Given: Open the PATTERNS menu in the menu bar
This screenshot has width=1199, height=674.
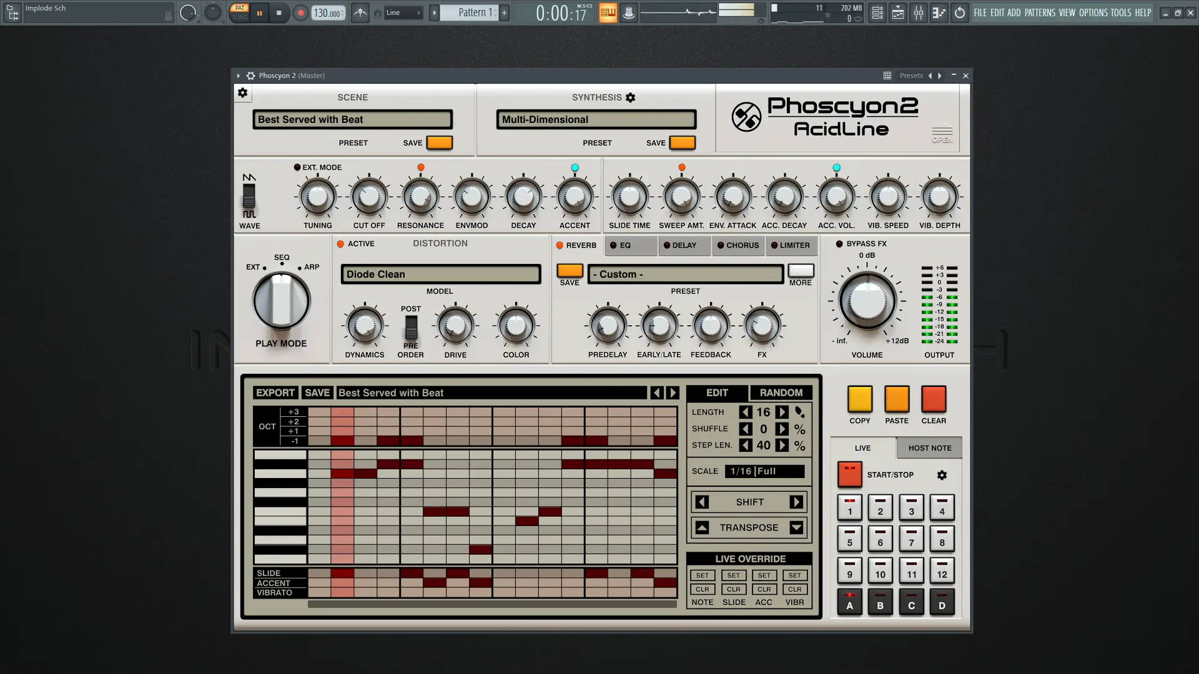Looking at the screenshot, I should pyautogui.click(x=1039, y=12).
